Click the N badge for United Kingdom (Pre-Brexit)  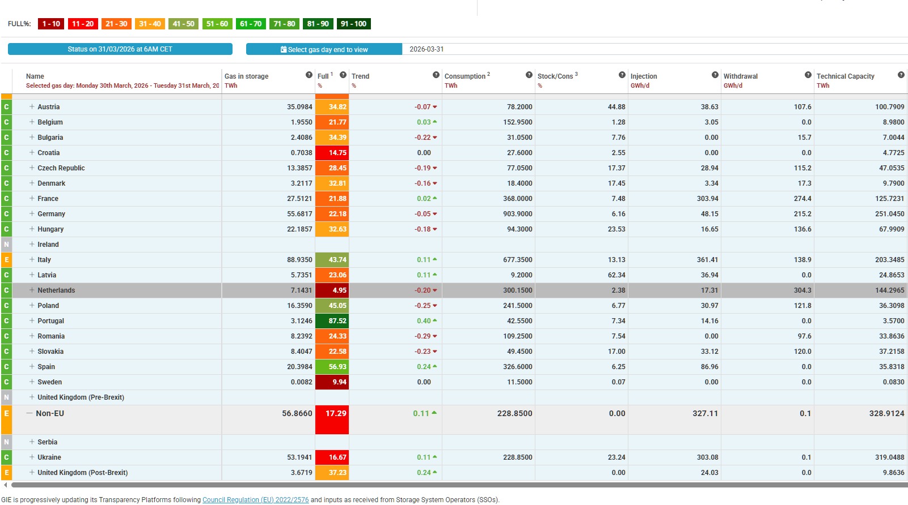(6, 397)
